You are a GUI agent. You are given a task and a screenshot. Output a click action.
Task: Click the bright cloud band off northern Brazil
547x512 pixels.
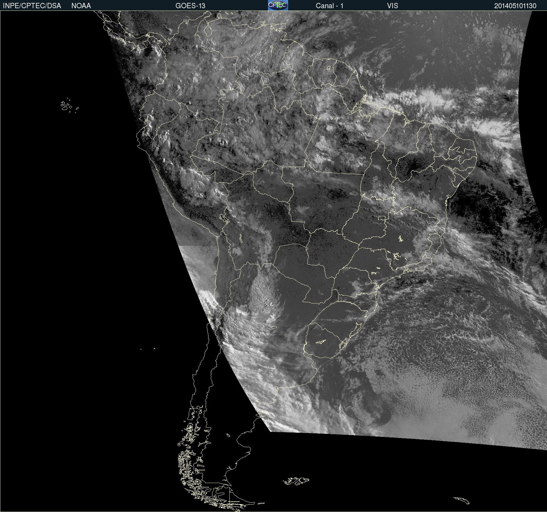click(x=424, y=99)
